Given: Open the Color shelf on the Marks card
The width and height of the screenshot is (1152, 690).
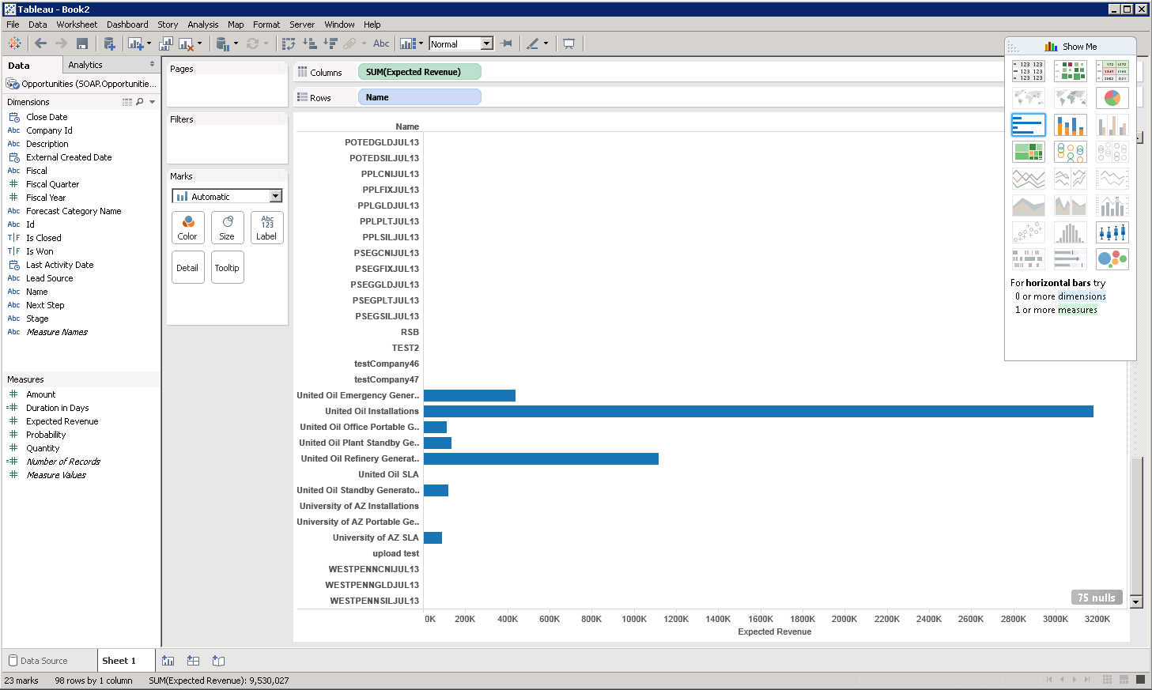Looking at the screenshot, I should pos(187,228).
